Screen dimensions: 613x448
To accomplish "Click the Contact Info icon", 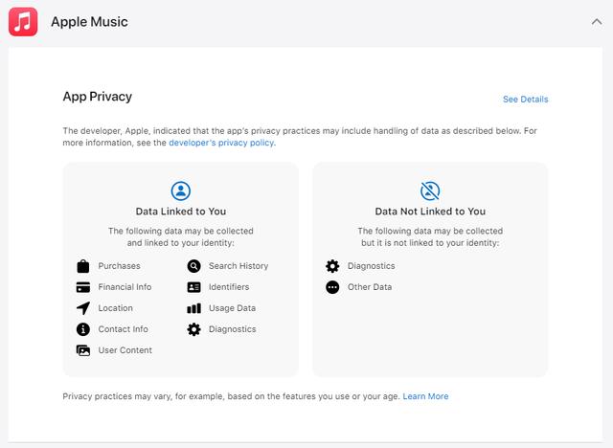I will click(83, 329).
